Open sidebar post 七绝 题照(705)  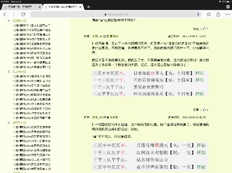click(x=32, y=53)
